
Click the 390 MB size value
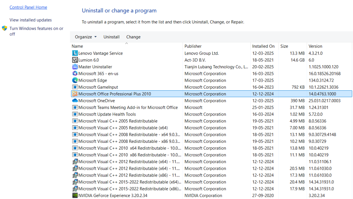tap(297, 100)
